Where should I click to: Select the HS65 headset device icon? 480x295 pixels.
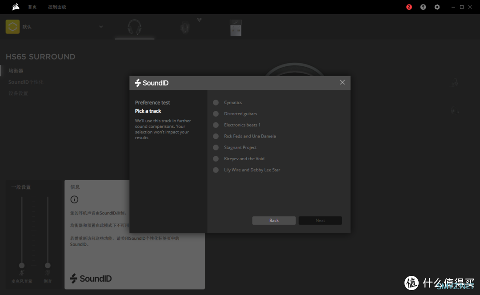tap(134, 27)
